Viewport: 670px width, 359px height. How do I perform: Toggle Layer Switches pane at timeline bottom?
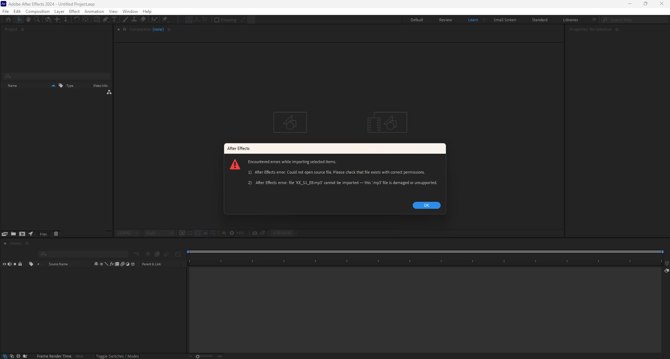pyautogui.click(x=5, y=356)
